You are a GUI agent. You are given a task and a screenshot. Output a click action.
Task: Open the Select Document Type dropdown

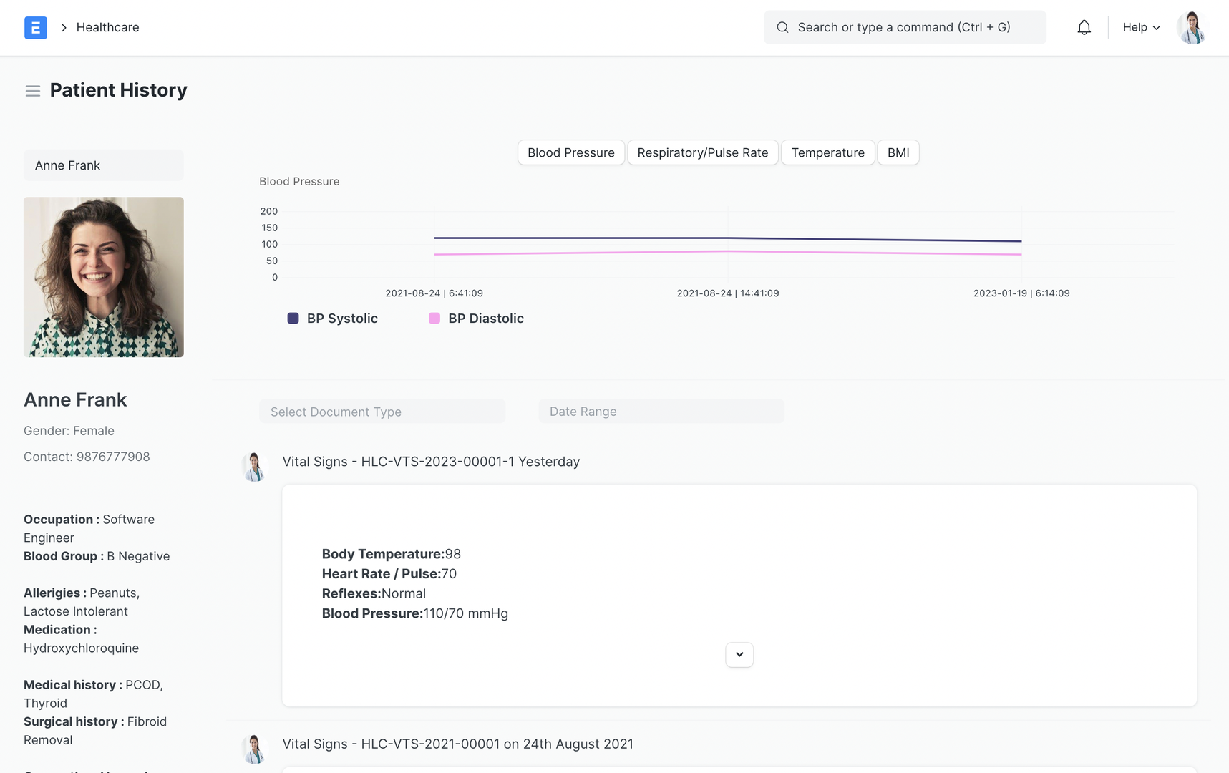click(382, 412)
